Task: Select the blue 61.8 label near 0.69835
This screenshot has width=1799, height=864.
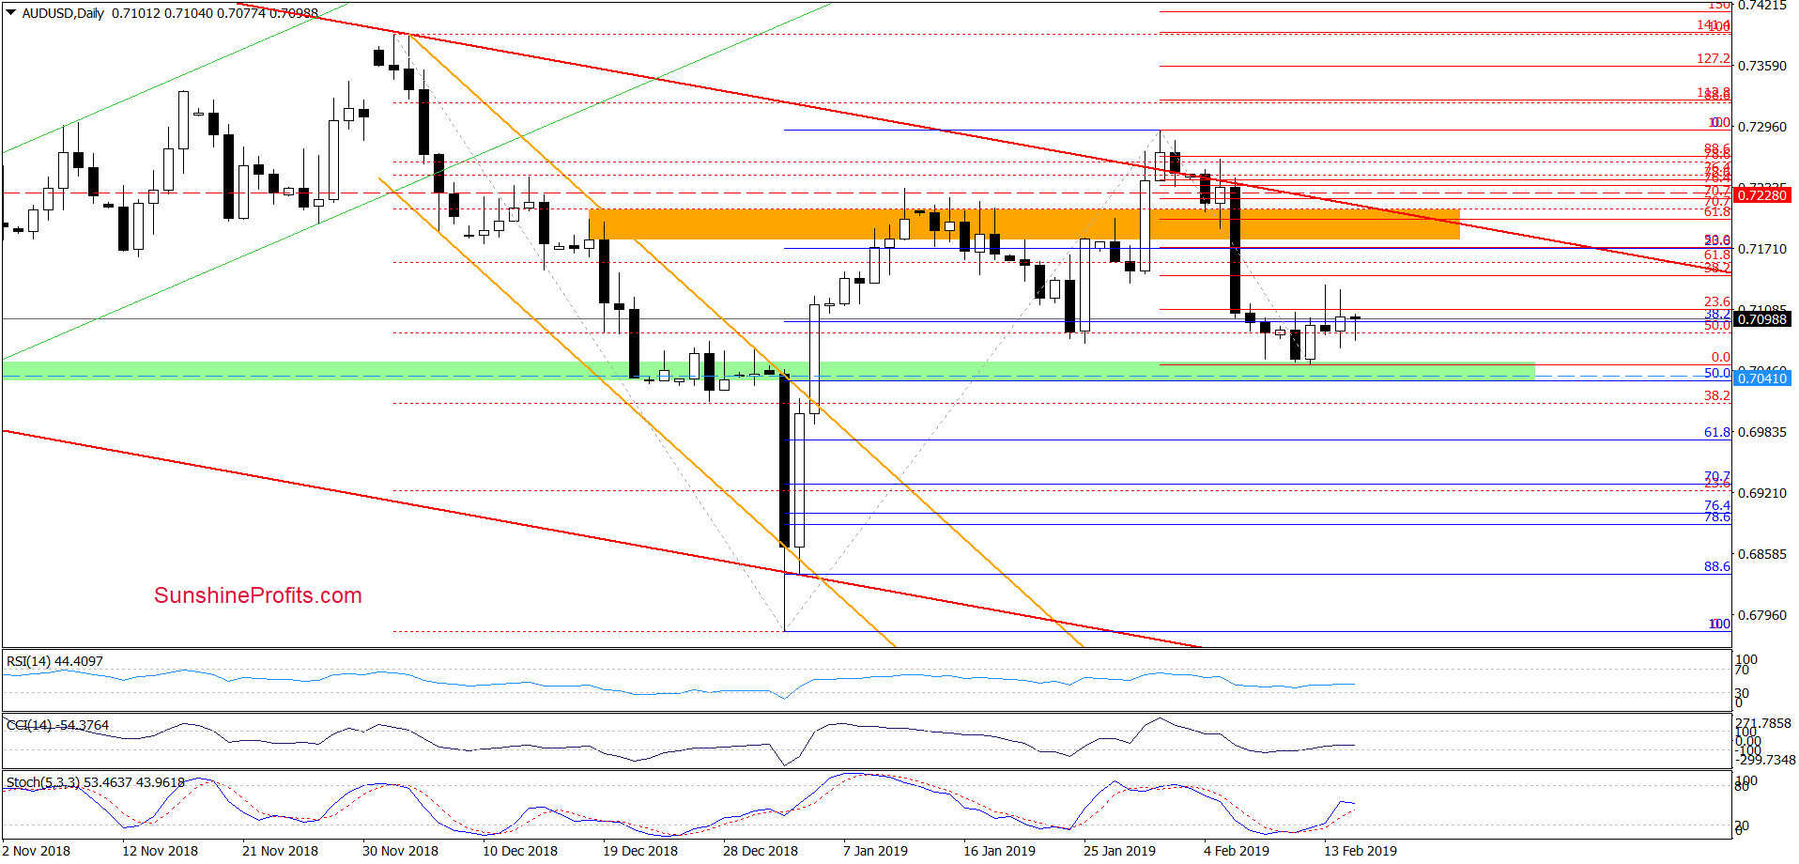Action: click(1717, 432)
